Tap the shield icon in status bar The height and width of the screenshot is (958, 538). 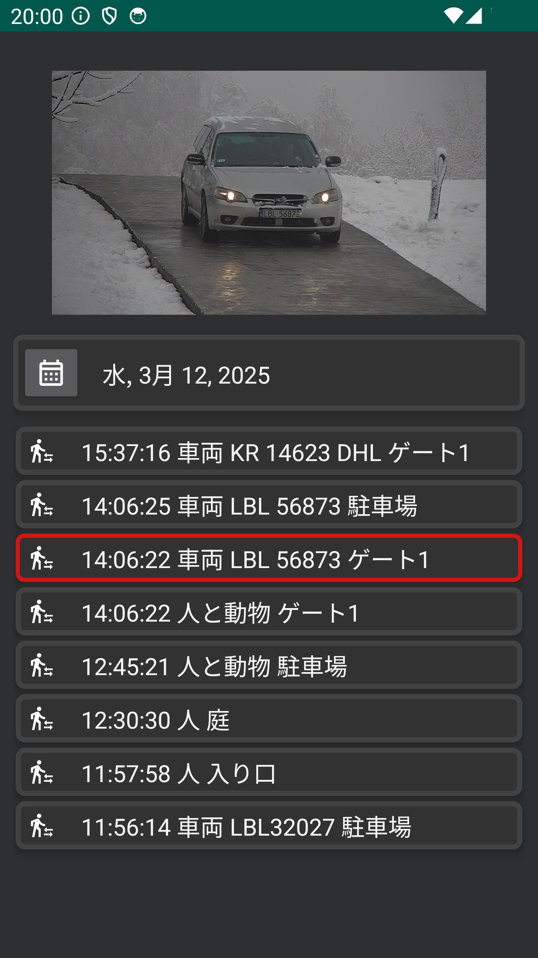(x=109, y=16)
